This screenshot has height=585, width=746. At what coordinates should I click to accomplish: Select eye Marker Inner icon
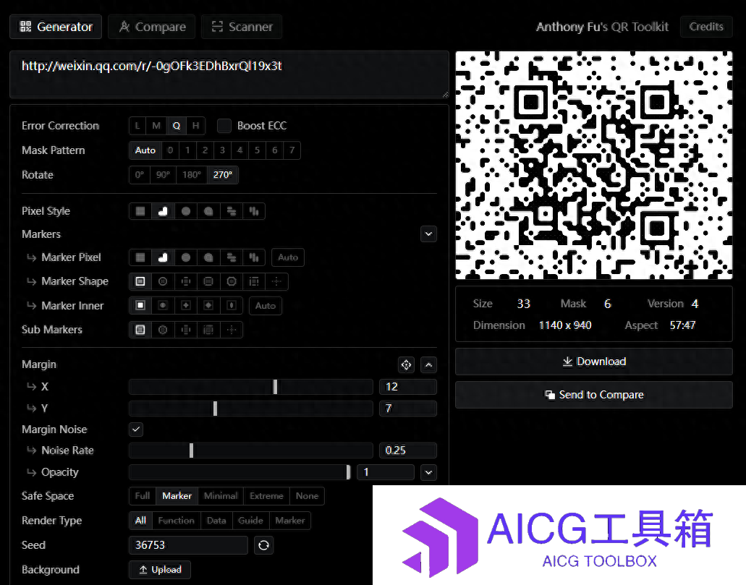coord(232,305)
